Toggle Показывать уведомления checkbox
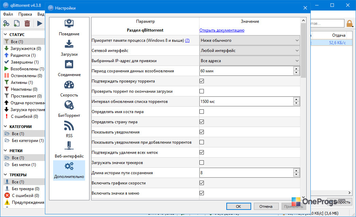The width and height of the screenshot is (356, 217). pyautogui.click(x=201, y=132)
